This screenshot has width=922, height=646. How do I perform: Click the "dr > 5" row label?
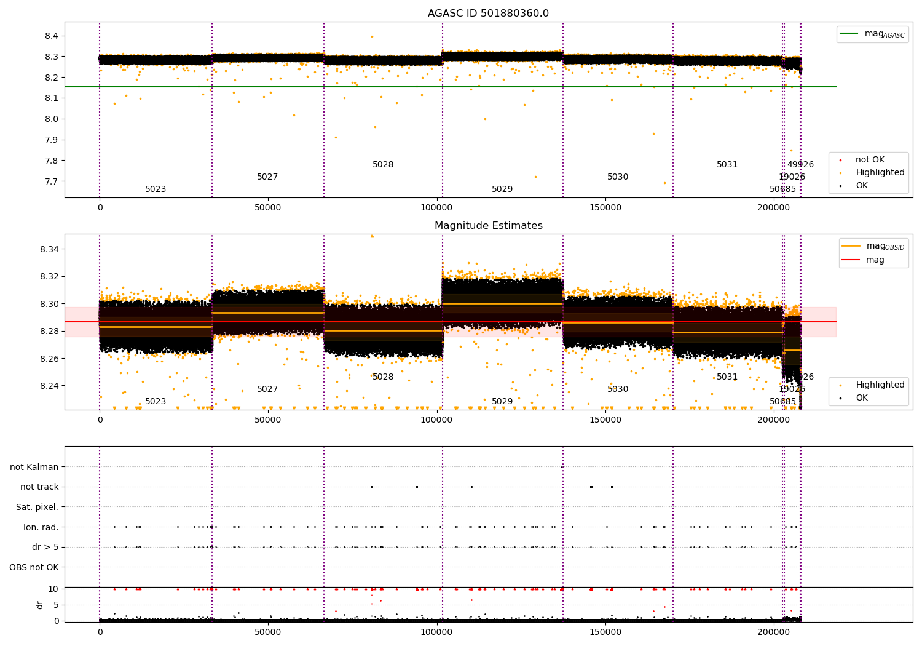(45, 548)
